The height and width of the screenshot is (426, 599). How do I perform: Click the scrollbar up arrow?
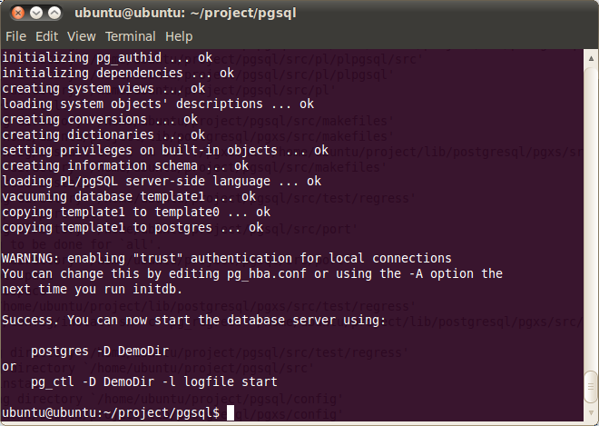pos(591,57)
